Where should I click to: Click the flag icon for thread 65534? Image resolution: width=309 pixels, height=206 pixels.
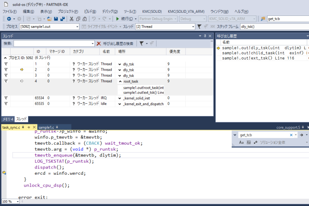tap(6, 98)
